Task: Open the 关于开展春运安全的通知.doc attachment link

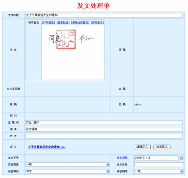Action: 47,147
